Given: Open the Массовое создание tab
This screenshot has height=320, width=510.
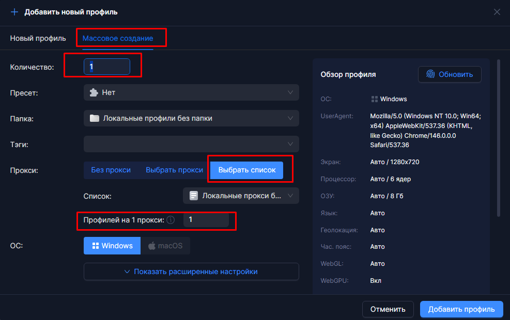Looking at the screenshot, I should coord(118,38).
